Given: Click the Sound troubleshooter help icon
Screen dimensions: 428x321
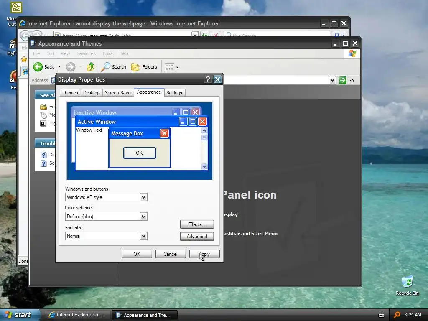Looking at the screenshot, I should point(43,163).
